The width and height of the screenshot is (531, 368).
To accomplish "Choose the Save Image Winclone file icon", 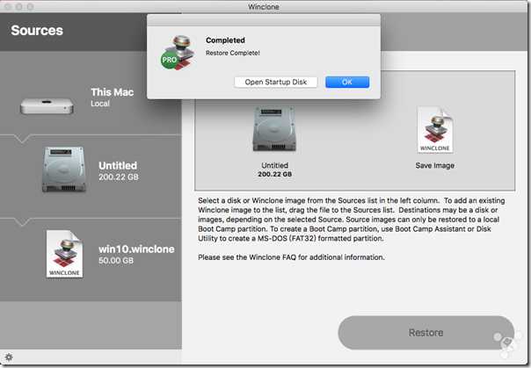I will [x=435, y=130].
